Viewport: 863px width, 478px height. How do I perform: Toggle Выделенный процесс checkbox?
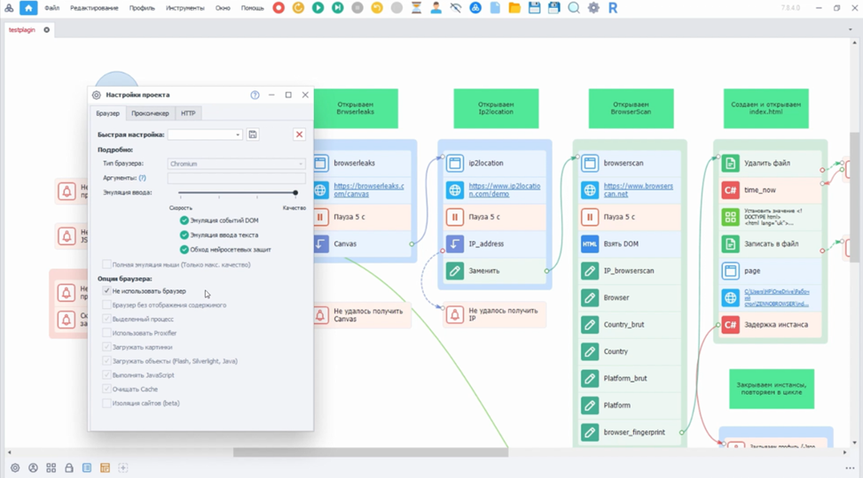[106, 319]
